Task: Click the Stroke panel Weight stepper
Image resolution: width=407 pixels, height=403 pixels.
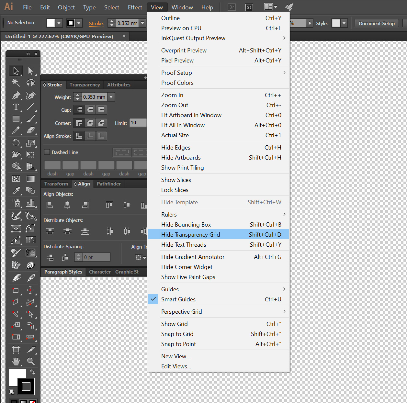Action: tap(77, 97)
